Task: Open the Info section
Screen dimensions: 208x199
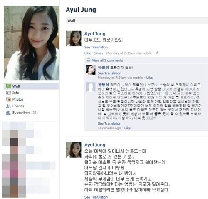Action: pos(16,93)
